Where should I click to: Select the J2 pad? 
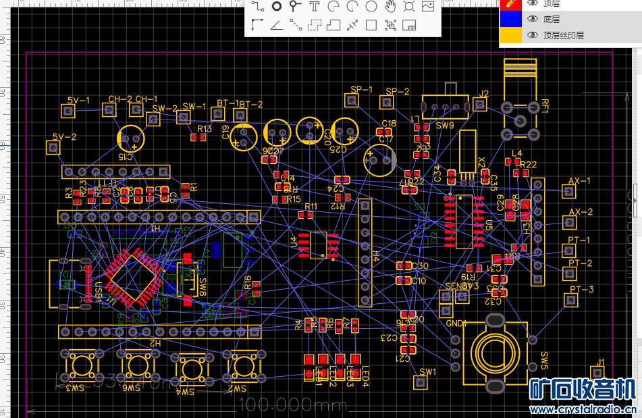click(x=480, y=105)
